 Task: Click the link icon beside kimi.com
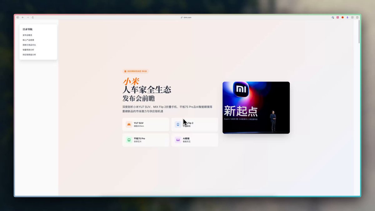(182, 17)
